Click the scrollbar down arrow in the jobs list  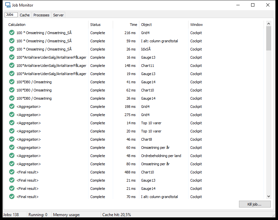[x=268, y=196]
